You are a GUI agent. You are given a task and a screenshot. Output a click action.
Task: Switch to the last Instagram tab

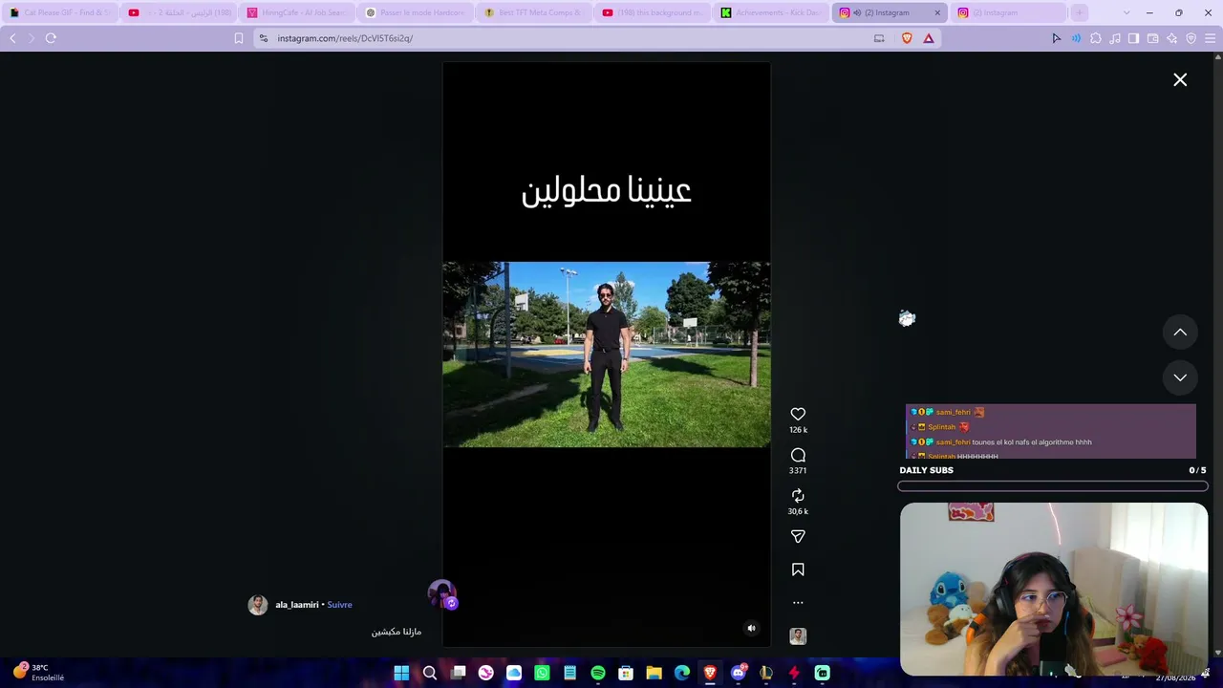pos(1008,12)
